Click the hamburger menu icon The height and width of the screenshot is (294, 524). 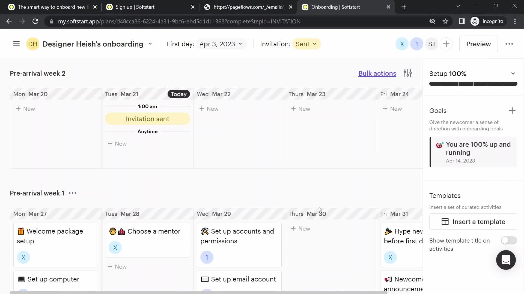[17, 44]
